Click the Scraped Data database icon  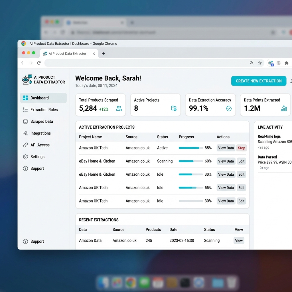click(25, 121)
